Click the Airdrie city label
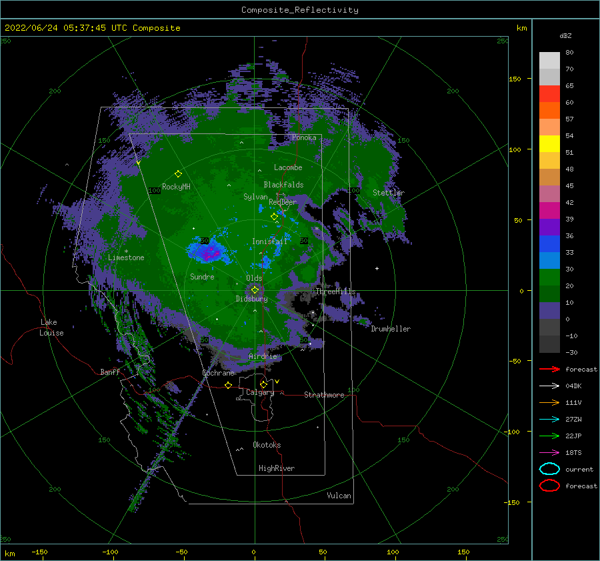Screen dimensions: 600x561 (263, 356)
